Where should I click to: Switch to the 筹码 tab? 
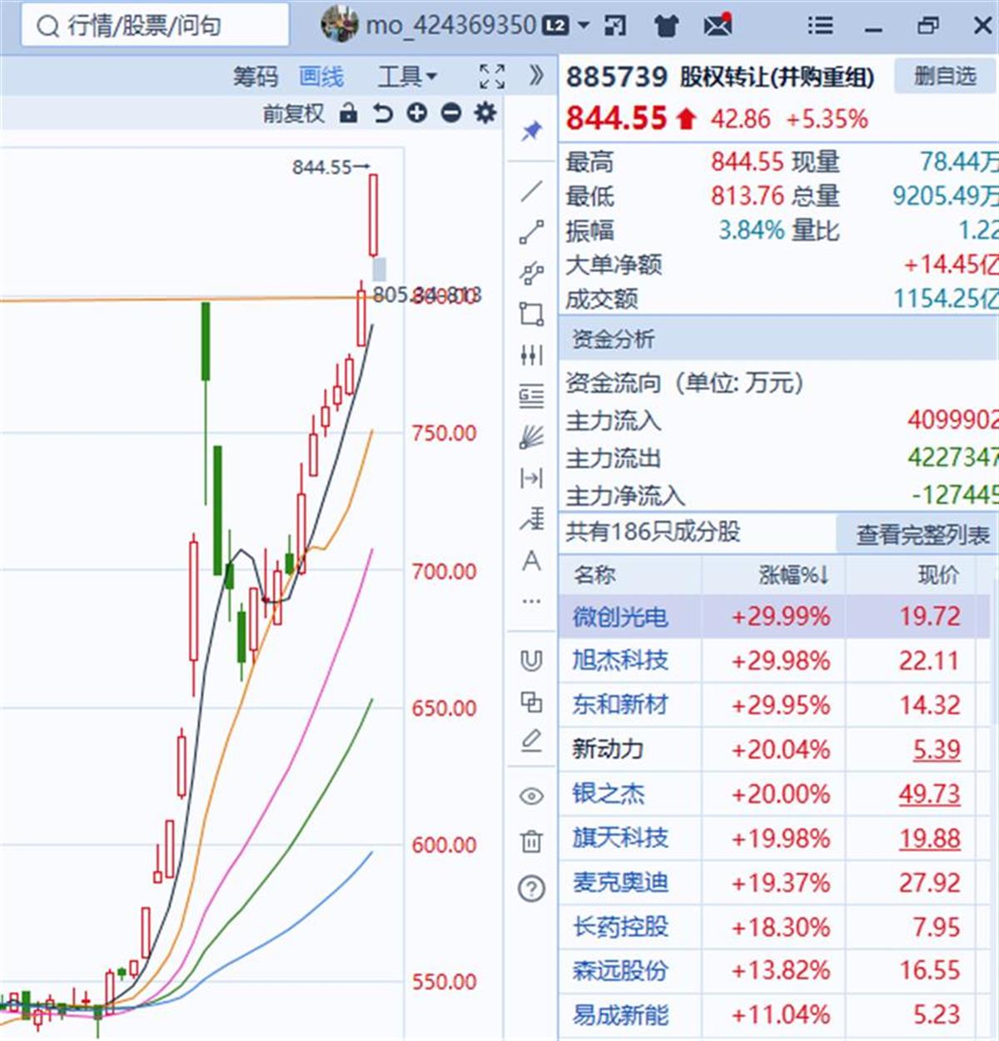point(255,77)
